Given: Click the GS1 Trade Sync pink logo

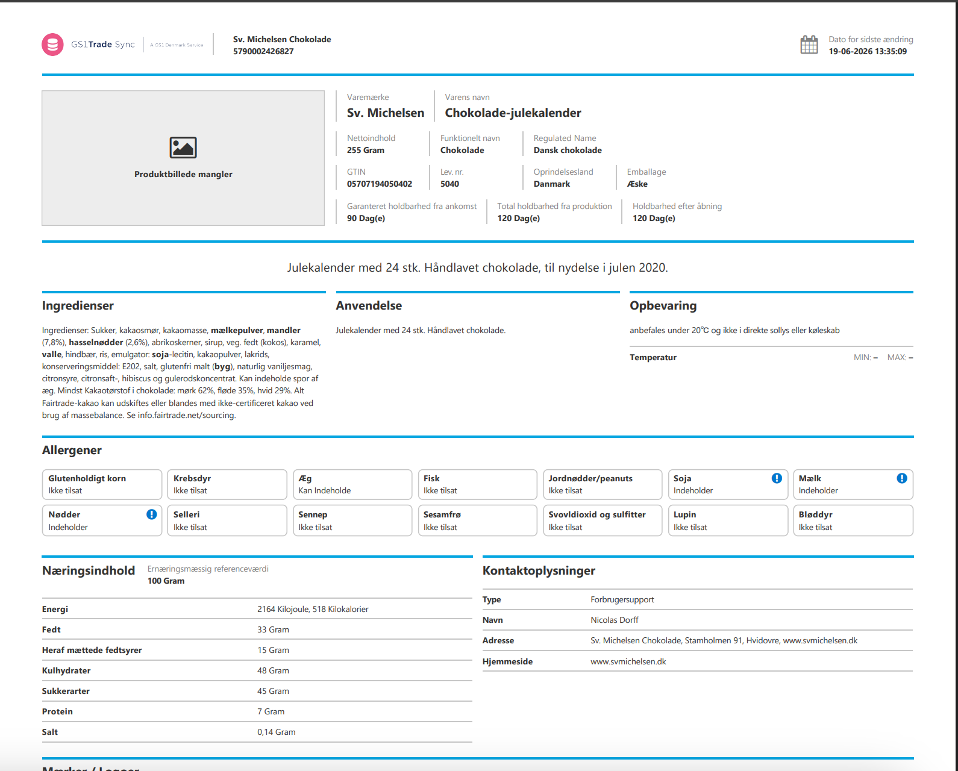Looking at the screenshot, I should tap(52, 45).
